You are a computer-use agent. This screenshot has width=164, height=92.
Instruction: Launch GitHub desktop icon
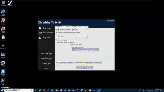coord(3,64)
